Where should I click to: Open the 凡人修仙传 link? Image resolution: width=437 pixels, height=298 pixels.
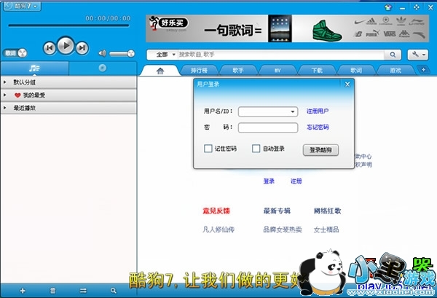tap(219, 230)
